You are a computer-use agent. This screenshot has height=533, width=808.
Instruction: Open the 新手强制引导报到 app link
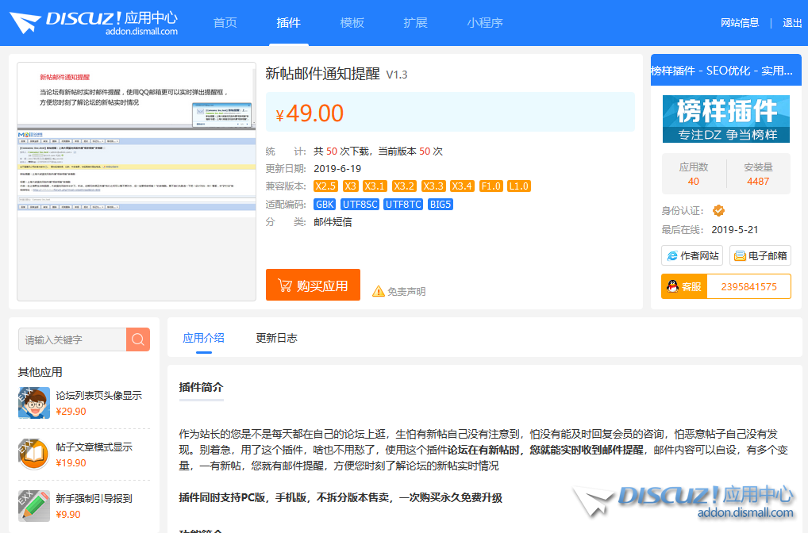(94, 498)
